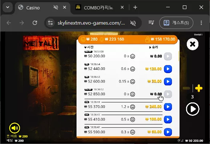The width and height of the screenshot is (210, 144).
Task: Open the 게스트(5) profile button
Action: point(176,23)
